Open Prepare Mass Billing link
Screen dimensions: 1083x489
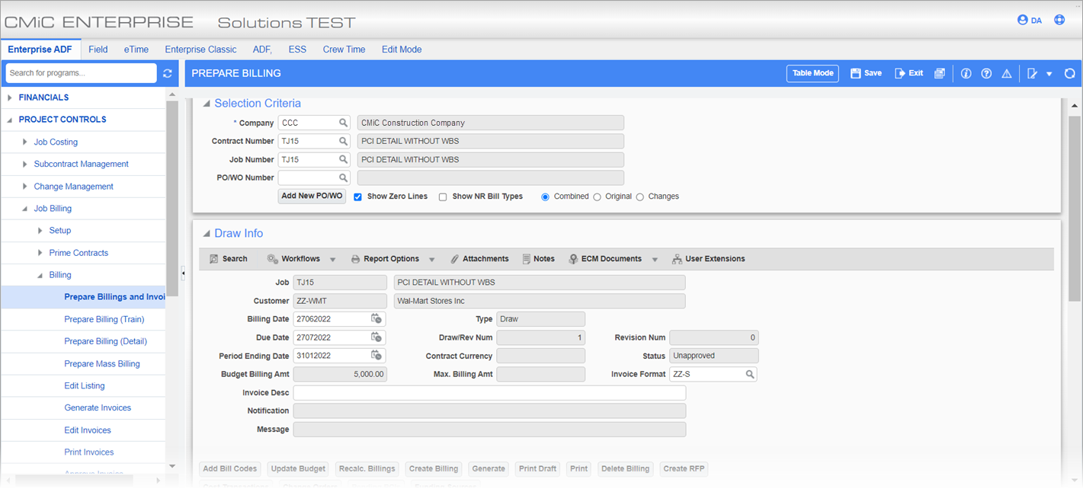[102, 364]
